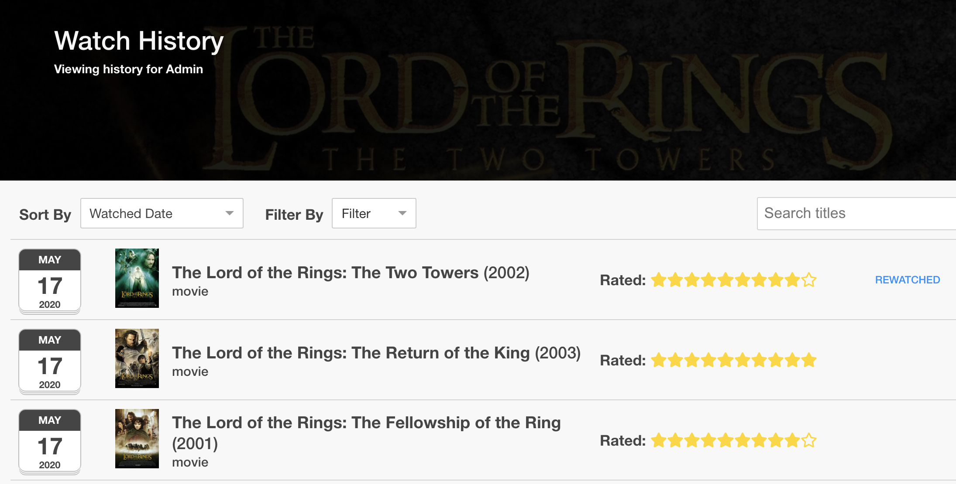Click the empty tenth star for Two Towers
This screenshot has width=956, height=484.
[x=809, y=280]
